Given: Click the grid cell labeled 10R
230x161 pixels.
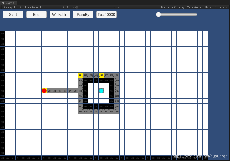Looking at the screenshot, I should 81,80.
